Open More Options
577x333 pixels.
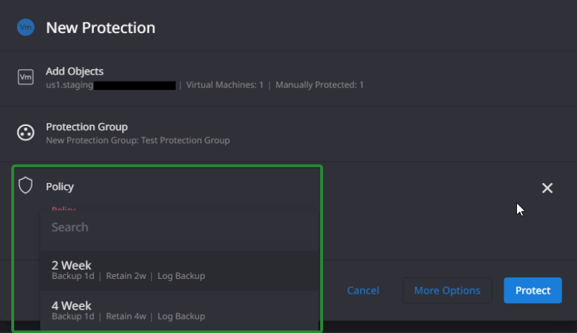(447, 291)
